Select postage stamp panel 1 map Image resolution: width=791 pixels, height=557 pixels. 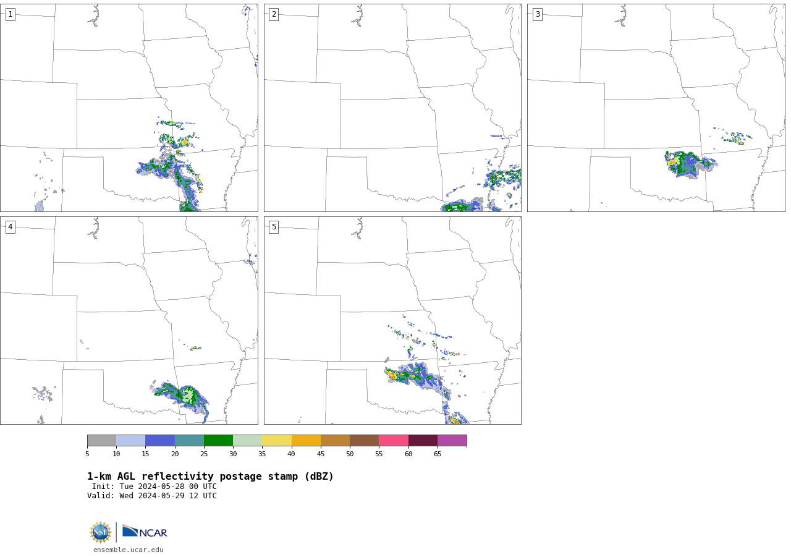(129, 108)
